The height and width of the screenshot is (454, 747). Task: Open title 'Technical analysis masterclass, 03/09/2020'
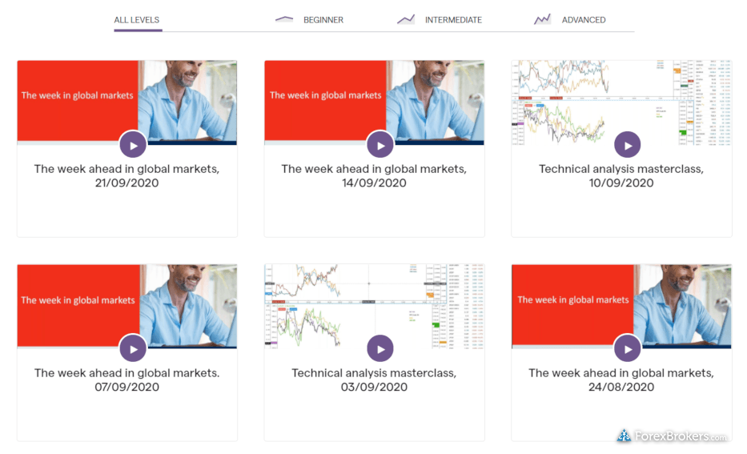(x=374, y=380)
